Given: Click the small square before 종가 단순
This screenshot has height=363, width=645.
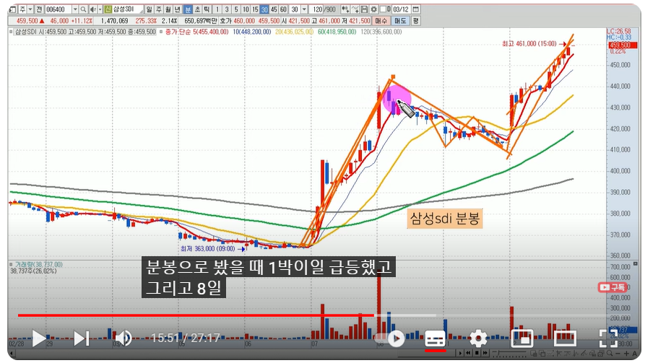Looking at the screenshot, I should tap(161, 32).
